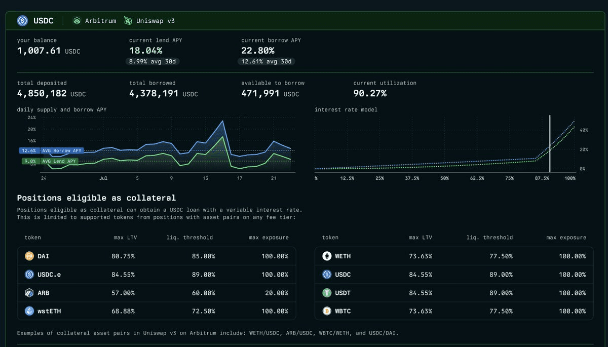The image size is (608, 347).
Task: Click the DAI token name
Action: (44, 256)
